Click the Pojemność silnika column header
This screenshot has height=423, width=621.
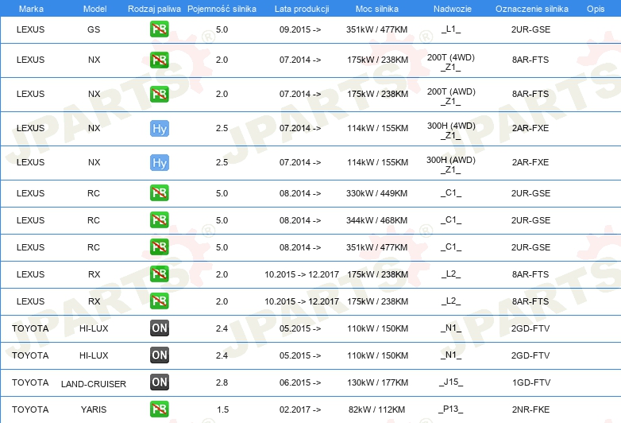[x=222, y=9]
